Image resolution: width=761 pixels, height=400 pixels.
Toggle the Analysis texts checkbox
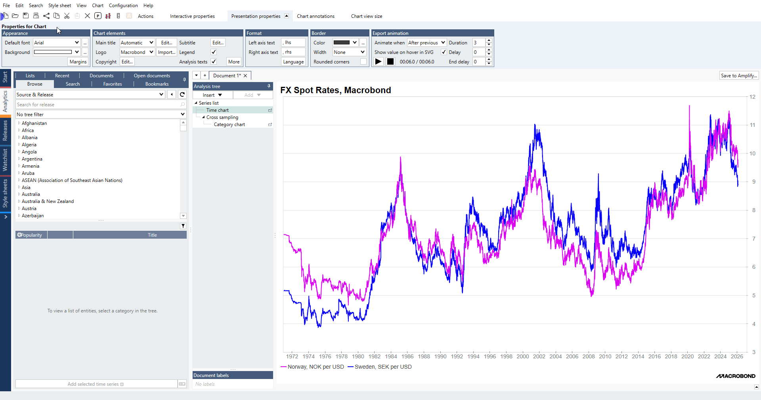(214, 61)
